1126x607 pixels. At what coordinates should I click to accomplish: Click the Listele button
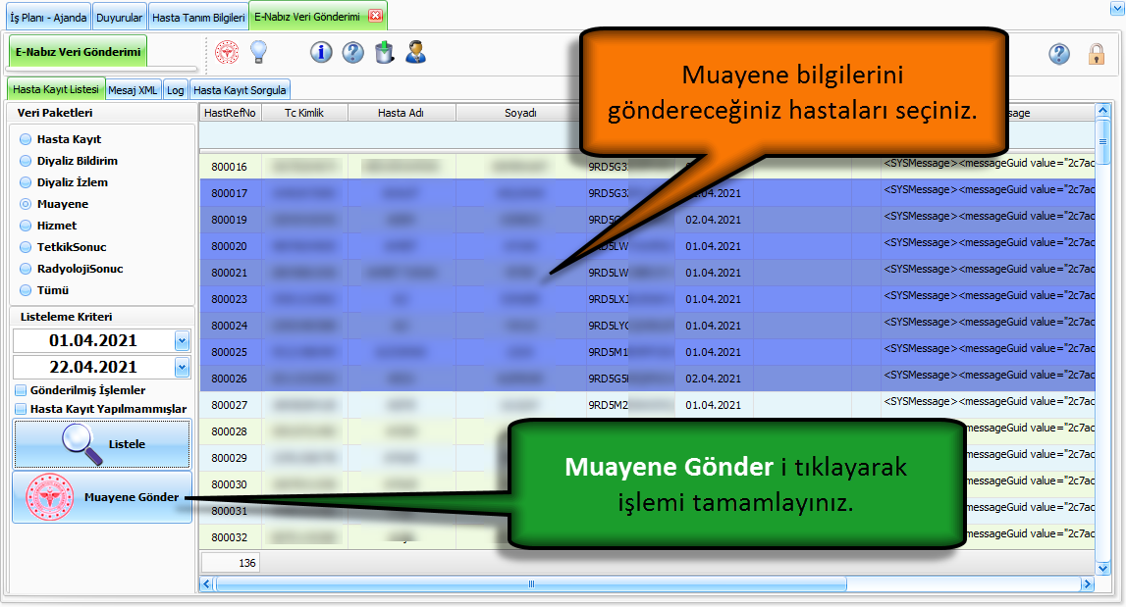click(x=101, y=444)
